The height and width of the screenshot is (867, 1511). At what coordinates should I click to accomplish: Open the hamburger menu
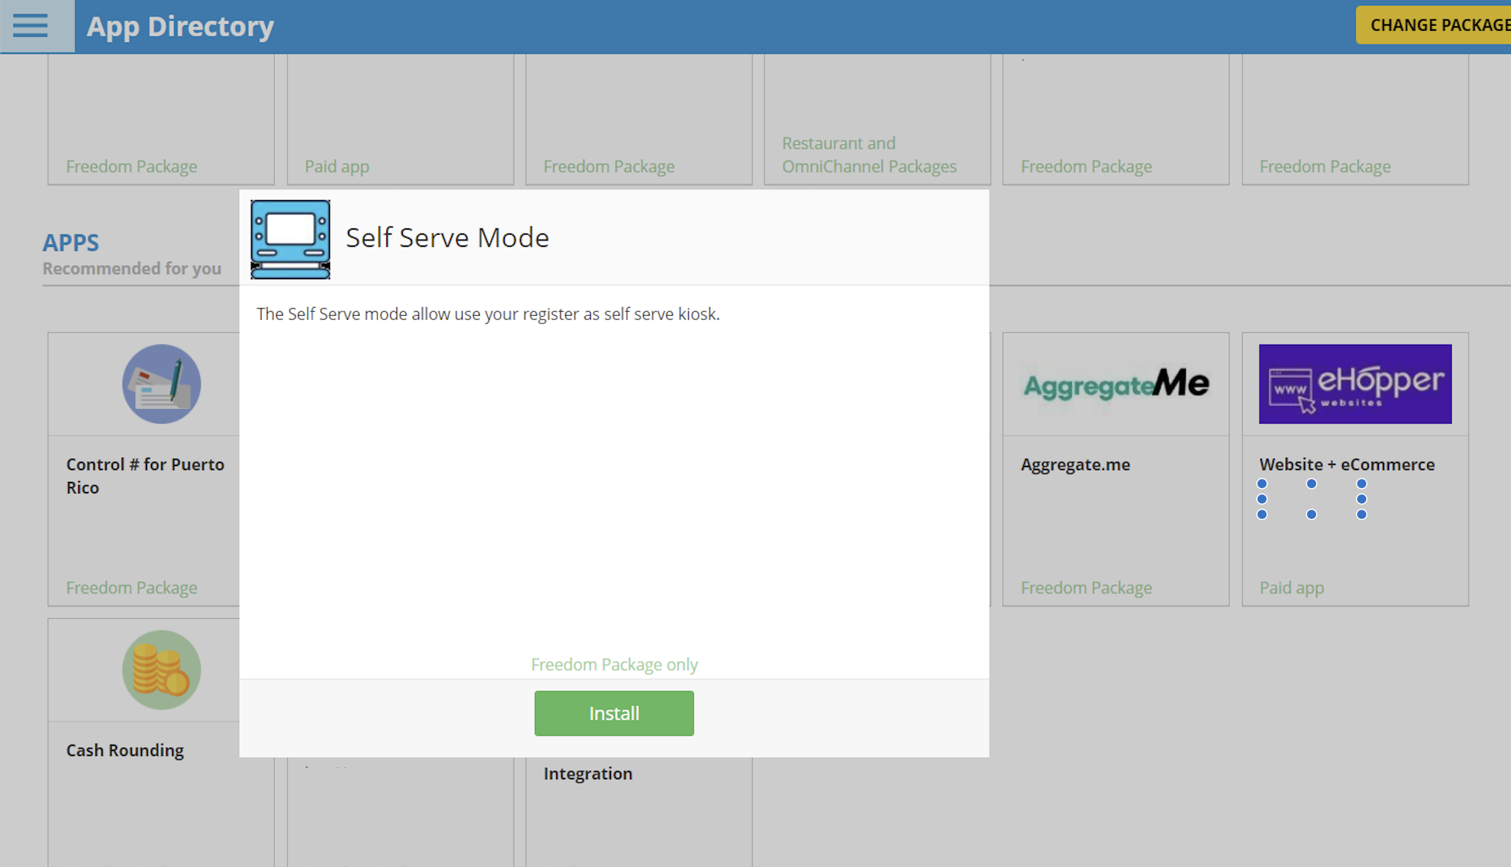[30, 26]
